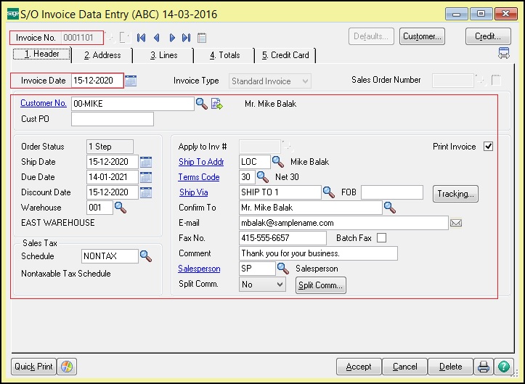Image resolution: width=525 pixels, height=384 pixels.
Task: Click the Warehouse lookup magnifier
Action: click(x=121, y=208)
